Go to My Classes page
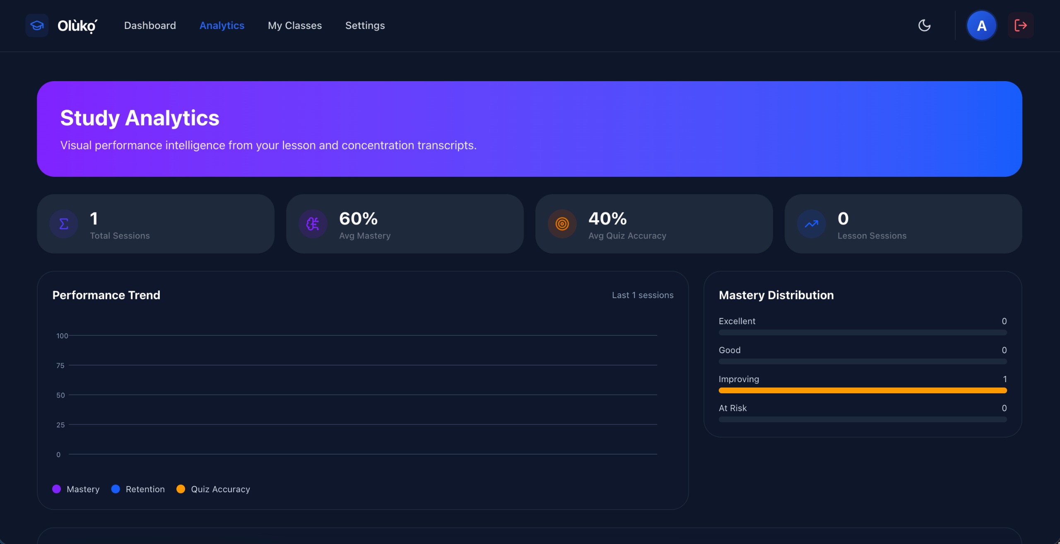Image resolution: width=1060 pixels, height=544 pixels. click(x=294, y=26)
